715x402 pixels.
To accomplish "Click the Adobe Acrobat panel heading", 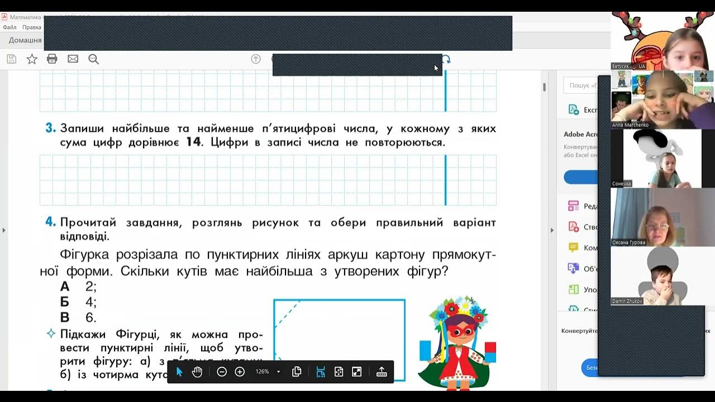I will (x=581, y=135).
